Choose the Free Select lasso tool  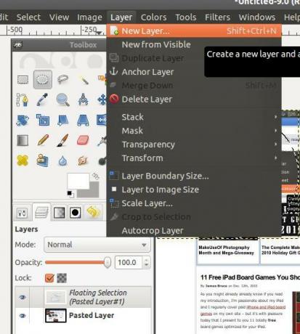(x=63, y=79)
